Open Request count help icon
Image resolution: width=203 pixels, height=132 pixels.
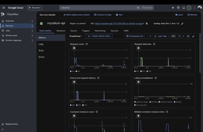coord(87,44)
